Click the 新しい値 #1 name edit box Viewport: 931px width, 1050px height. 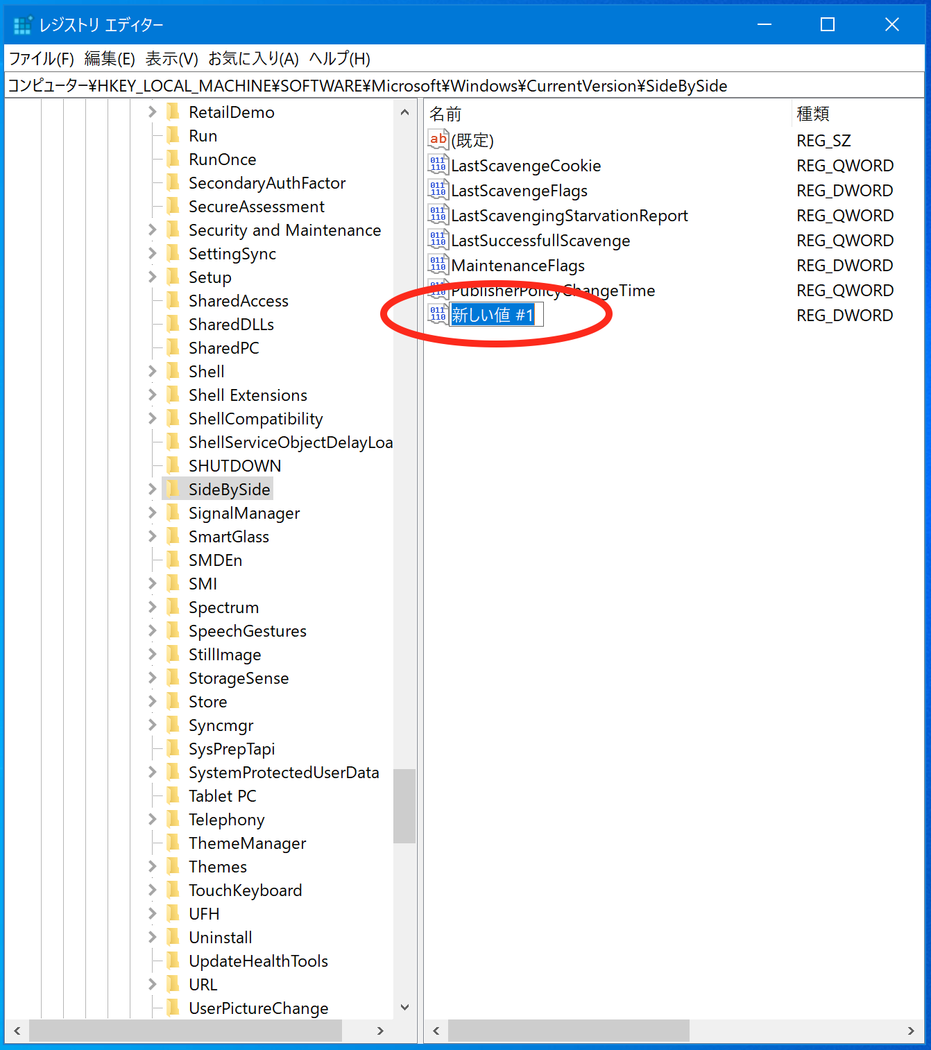click(x=496, y=315)
